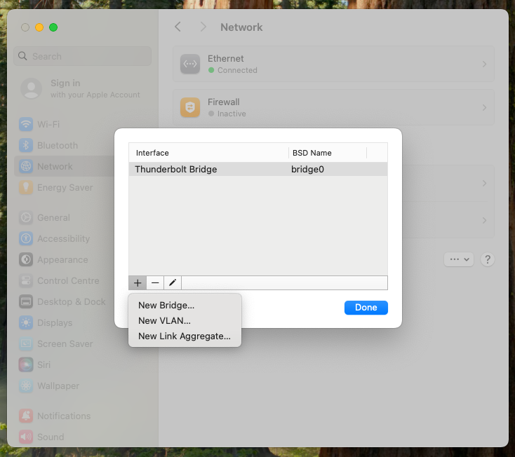Expand the Firewall row chevron

(x=483, y=107)
